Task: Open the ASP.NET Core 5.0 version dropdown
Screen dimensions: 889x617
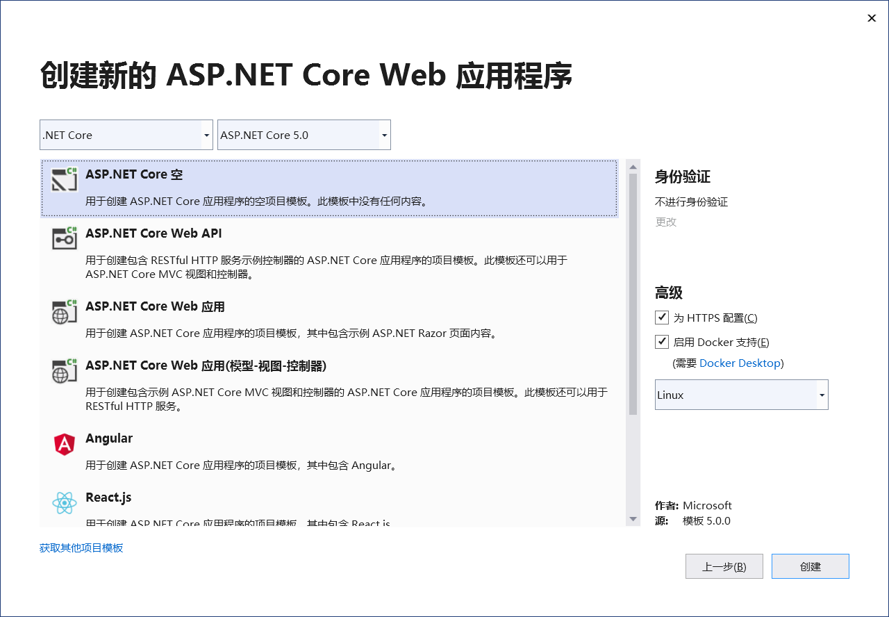Action: tap(304, 135)
